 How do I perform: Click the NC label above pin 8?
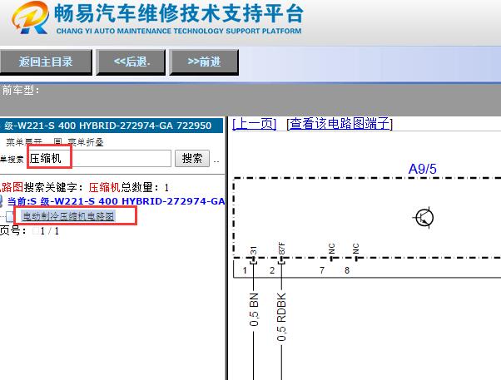(356, 249)
